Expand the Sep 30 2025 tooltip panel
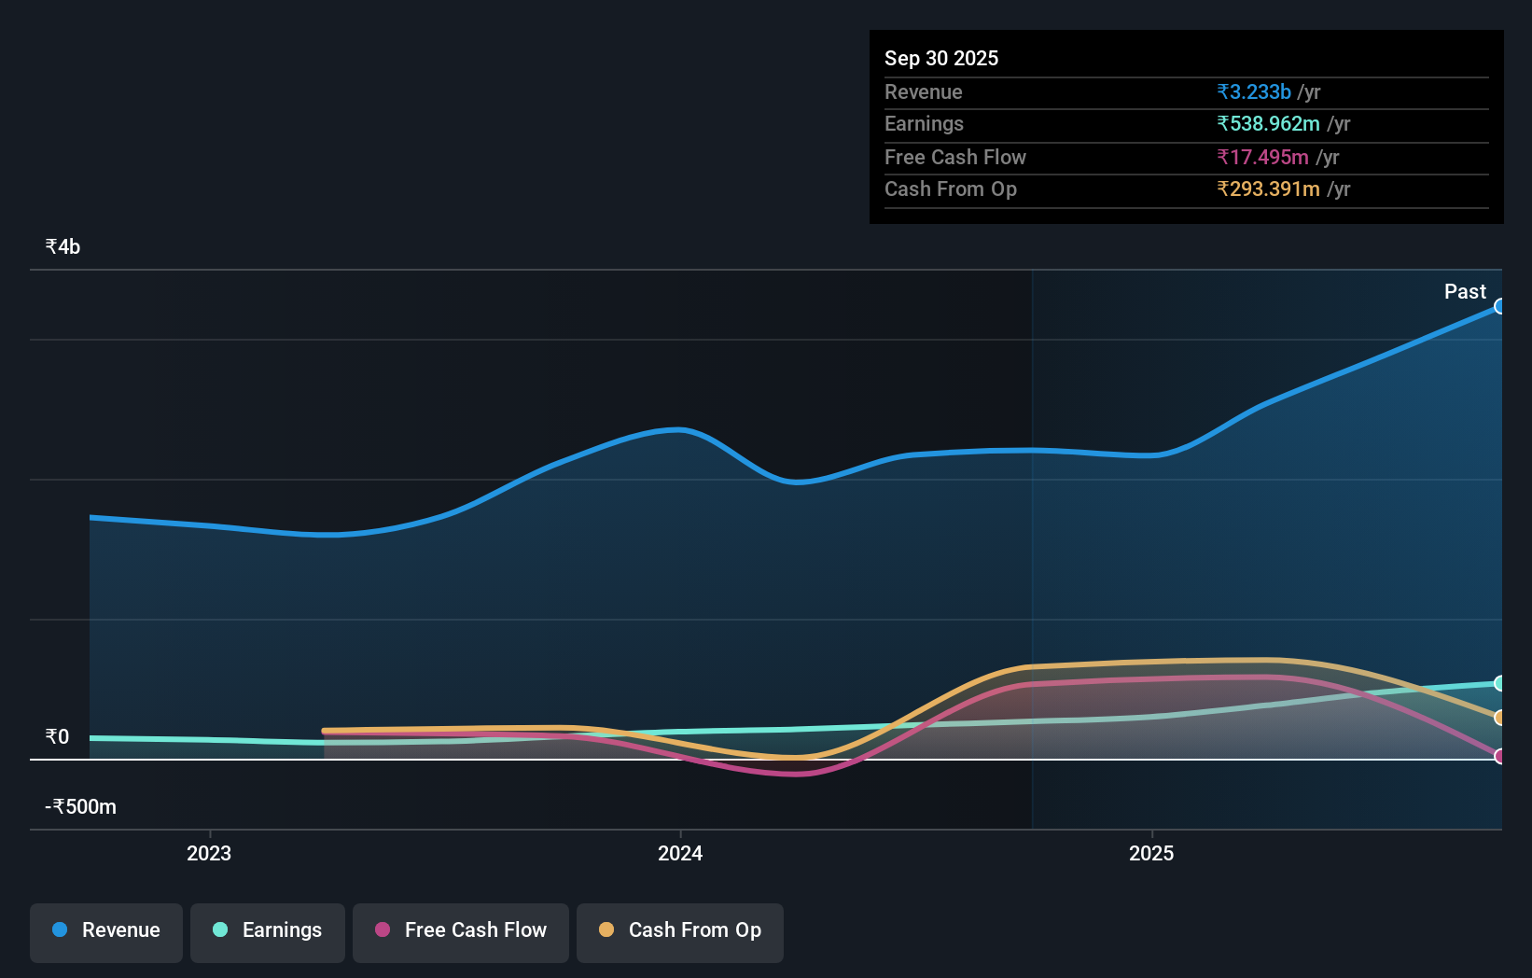 941,58
